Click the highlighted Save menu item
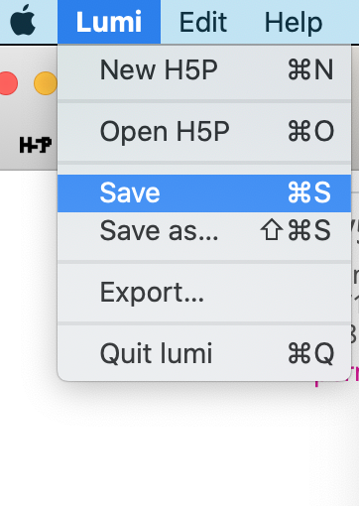This screenshot has width=359, height=506. (x=204, y=193)
